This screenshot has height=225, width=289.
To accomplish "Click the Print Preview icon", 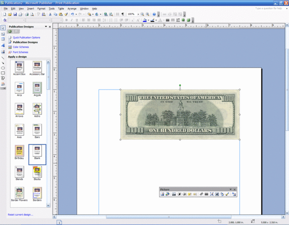I will (32, 14).
